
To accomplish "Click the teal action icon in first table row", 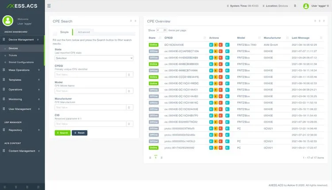I will tap(227, 45).
